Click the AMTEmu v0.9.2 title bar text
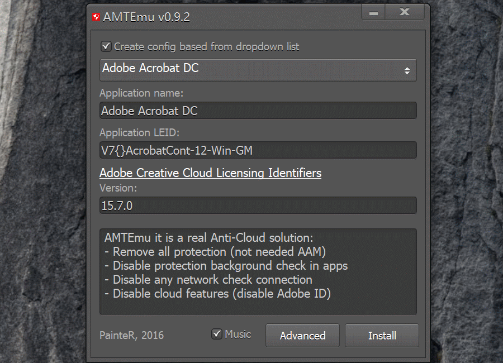 pyautogui.click(x=146, y=17)
